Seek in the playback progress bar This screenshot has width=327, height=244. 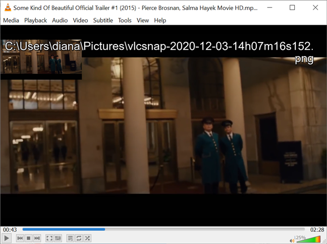tap(163, 229)
